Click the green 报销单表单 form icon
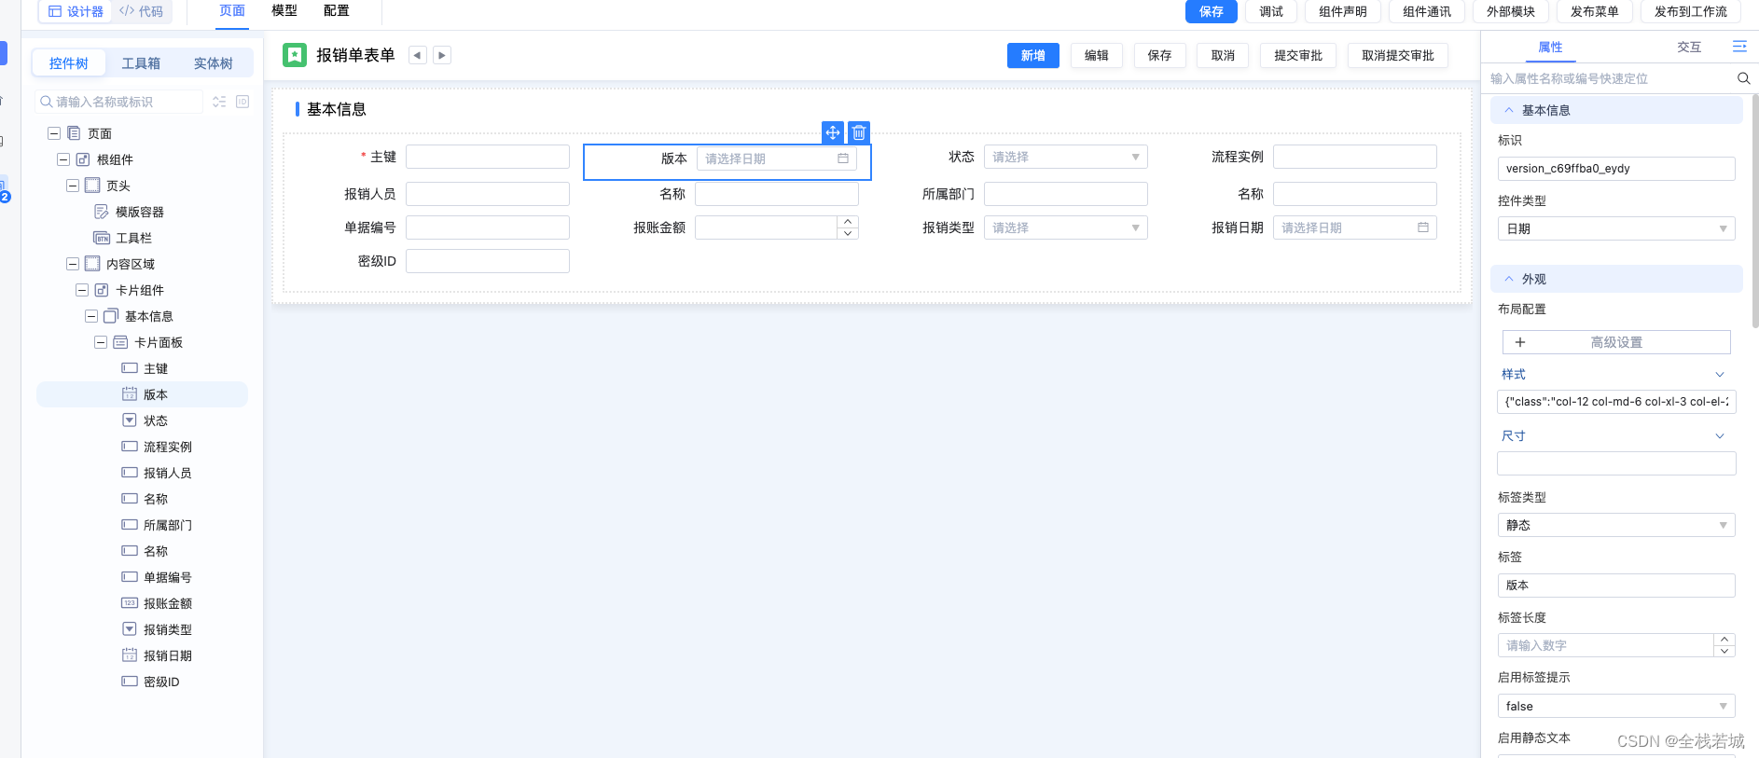Image resolution: width=1759 pixels, height=758 pixels. [x=295, y=55]
